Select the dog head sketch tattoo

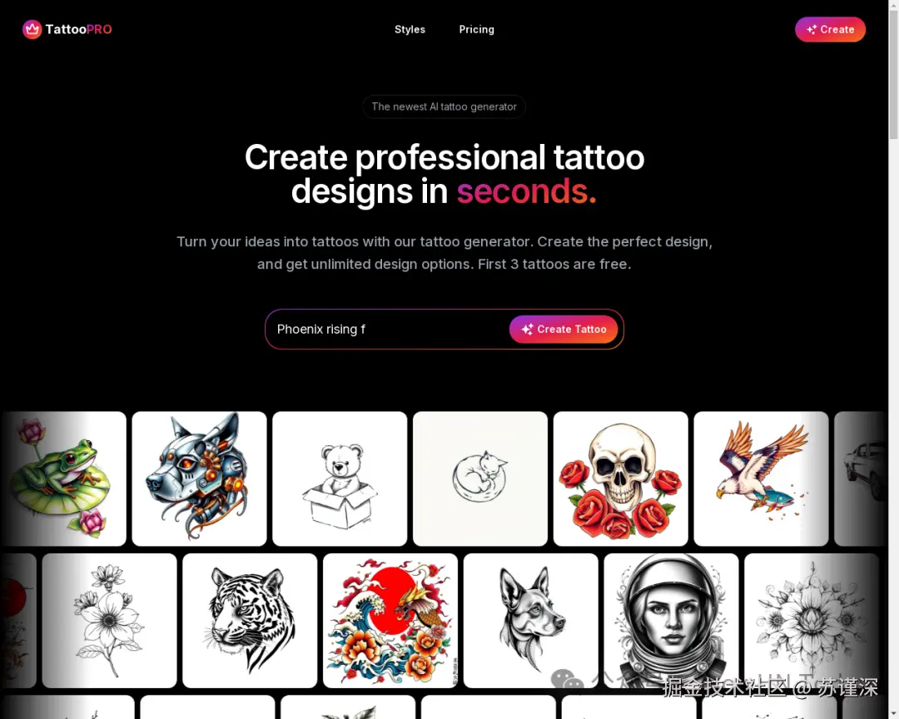pos(530,620)
